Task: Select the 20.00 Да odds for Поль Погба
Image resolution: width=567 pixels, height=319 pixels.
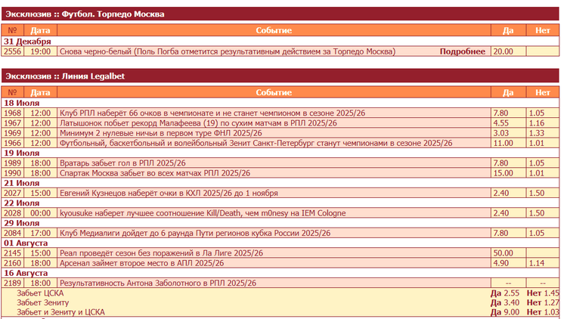Action: (x=503, y=51)
